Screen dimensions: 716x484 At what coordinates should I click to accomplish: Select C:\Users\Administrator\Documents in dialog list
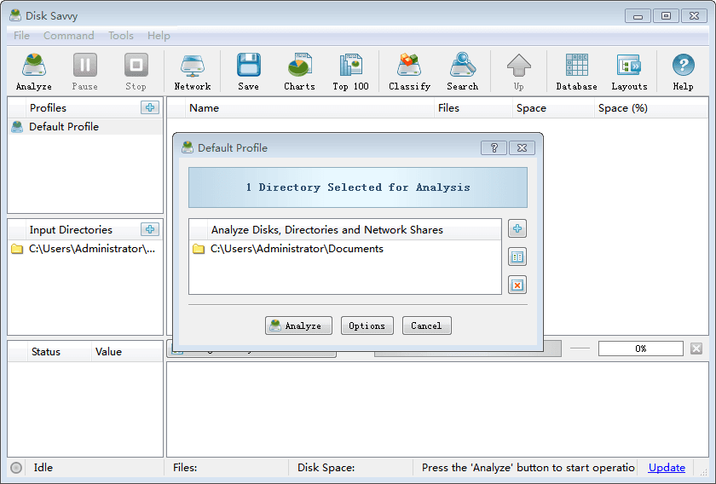[x=344, y=249]
